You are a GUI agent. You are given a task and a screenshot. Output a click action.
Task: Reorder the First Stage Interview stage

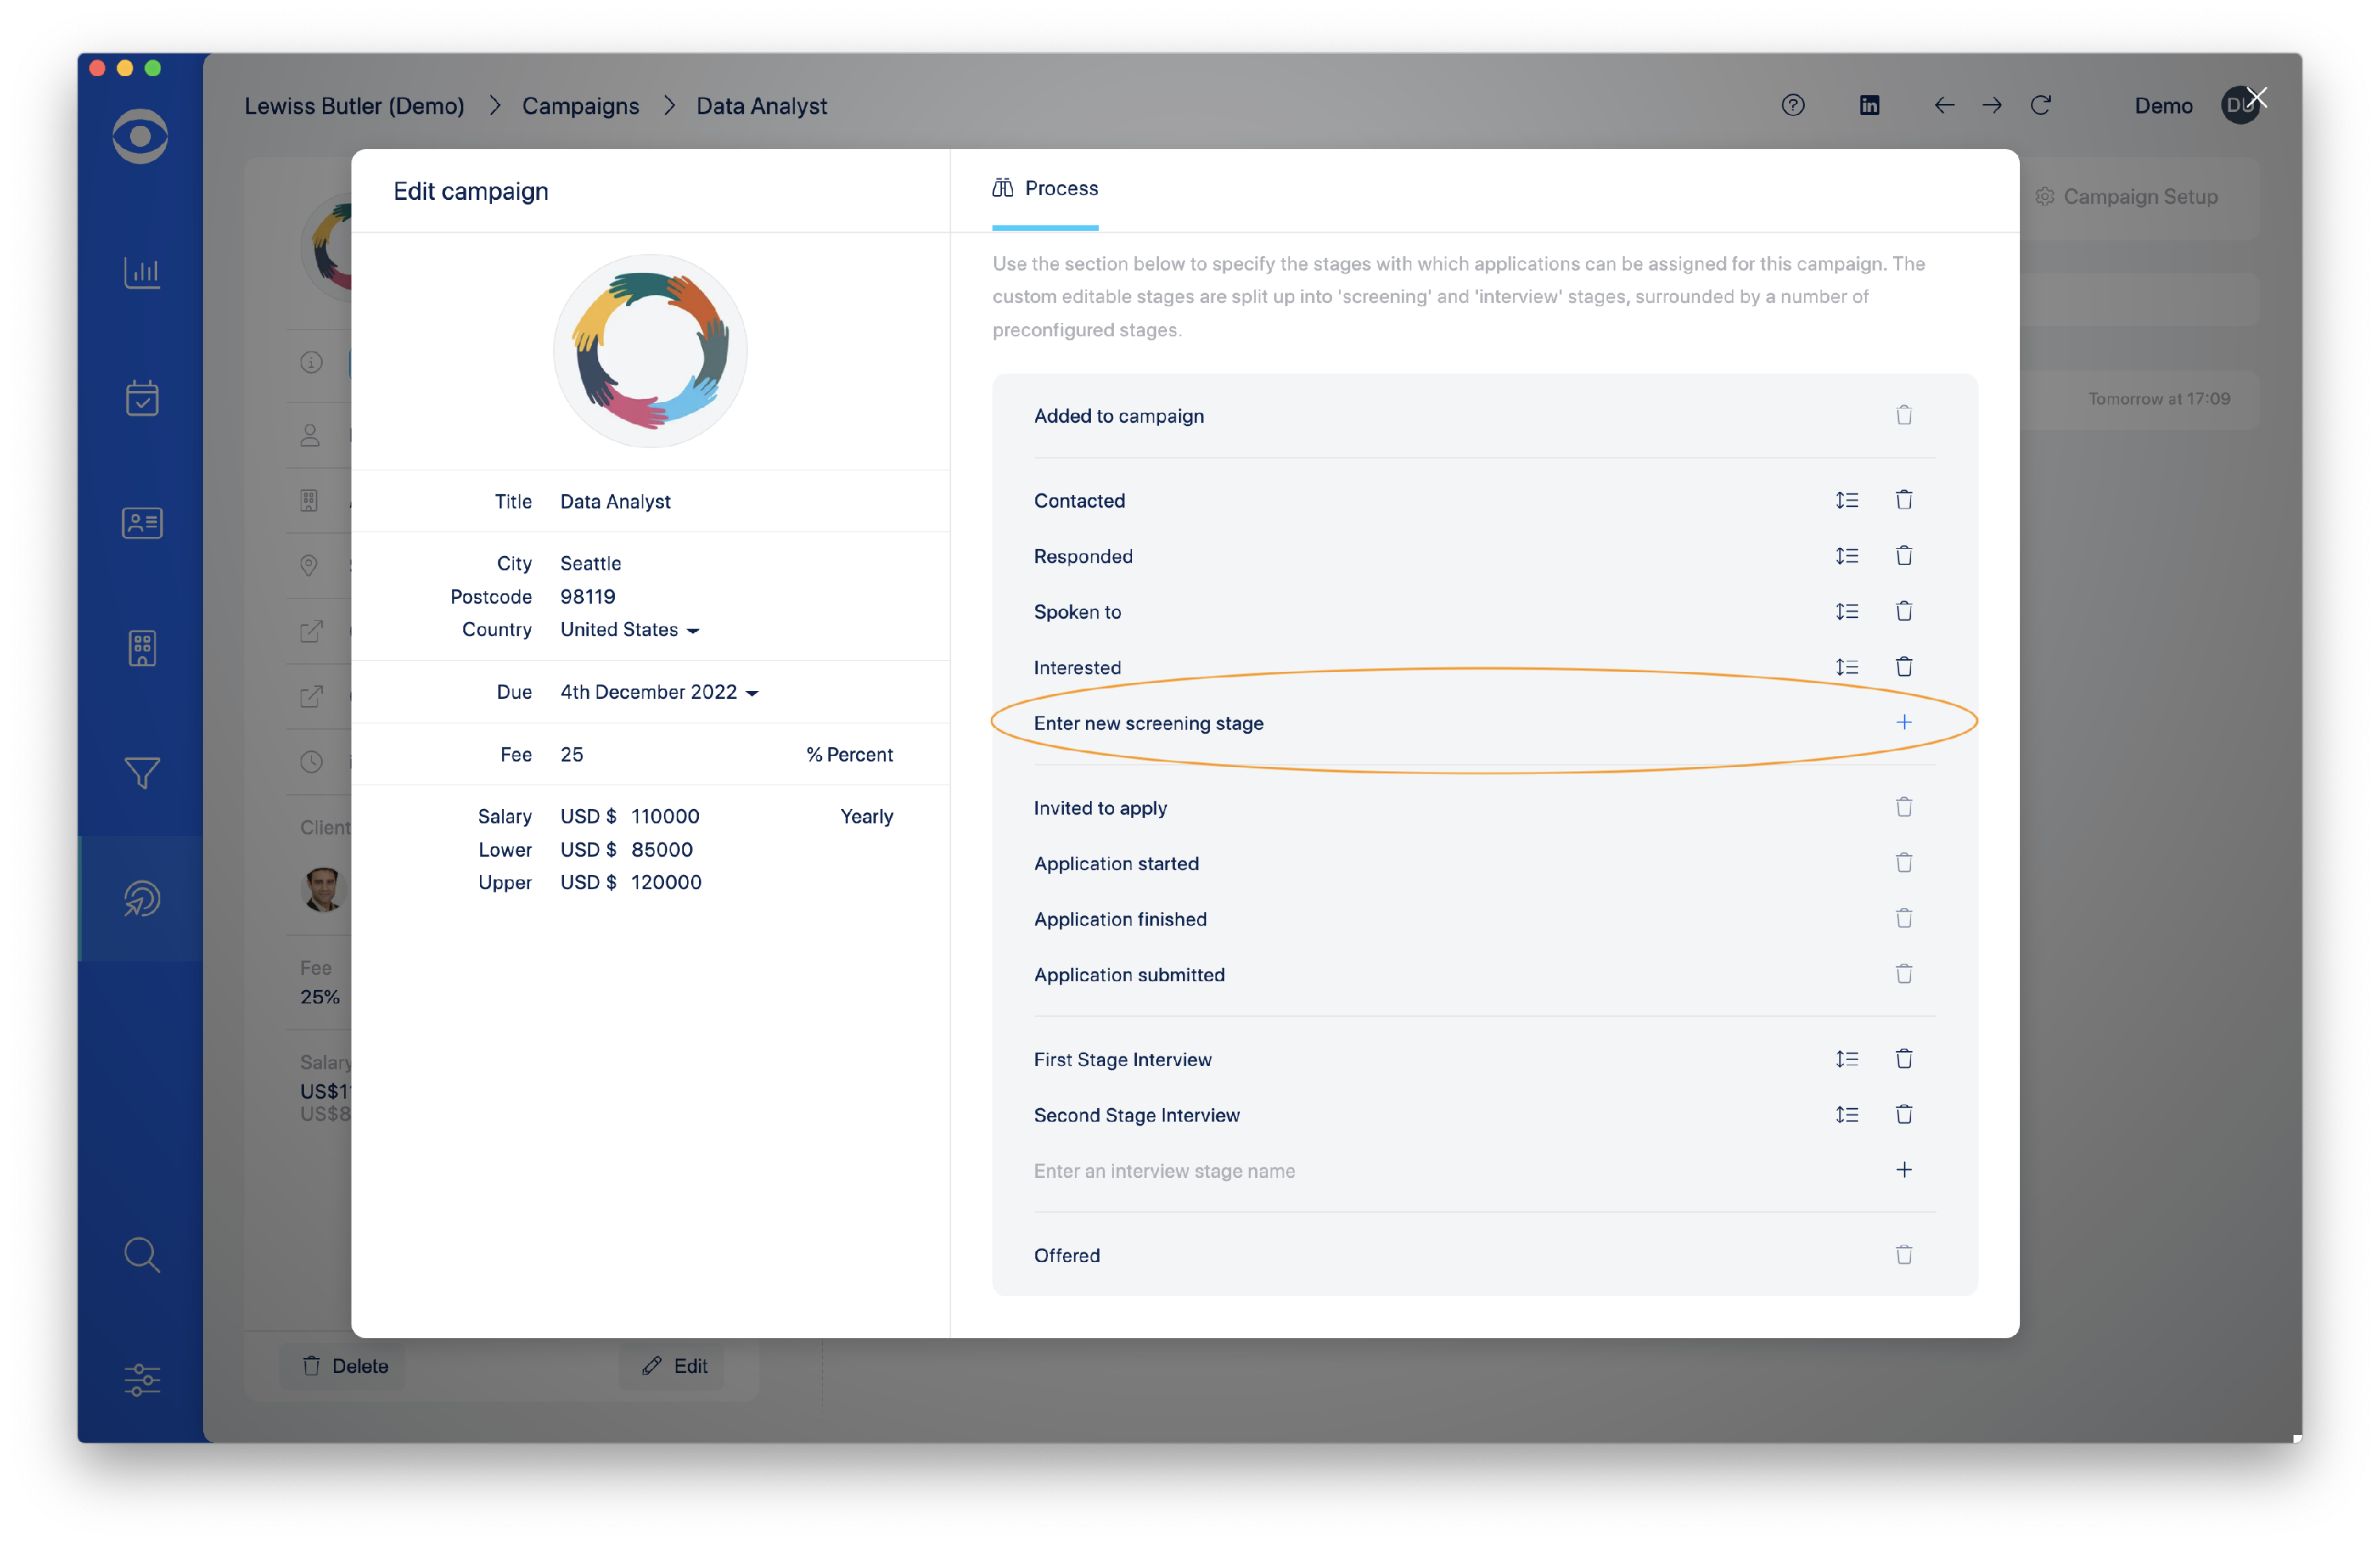(x=1846, y=1059)
